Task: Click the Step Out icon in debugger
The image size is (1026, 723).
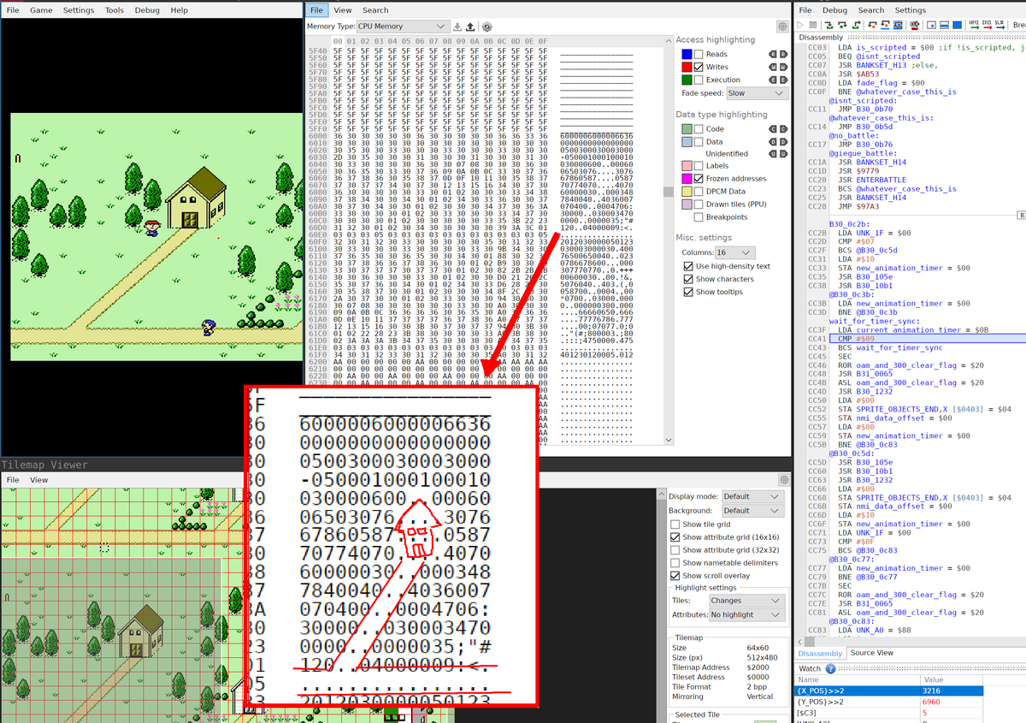Action: pyautogui.click(x=857, y=25)
